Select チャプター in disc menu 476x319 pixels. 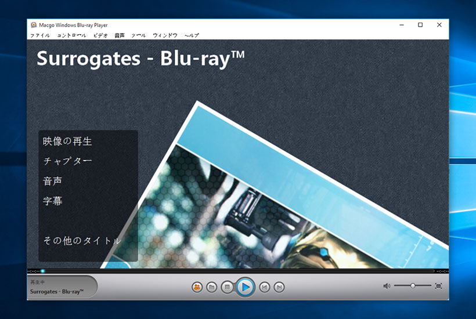click(67, 161)
